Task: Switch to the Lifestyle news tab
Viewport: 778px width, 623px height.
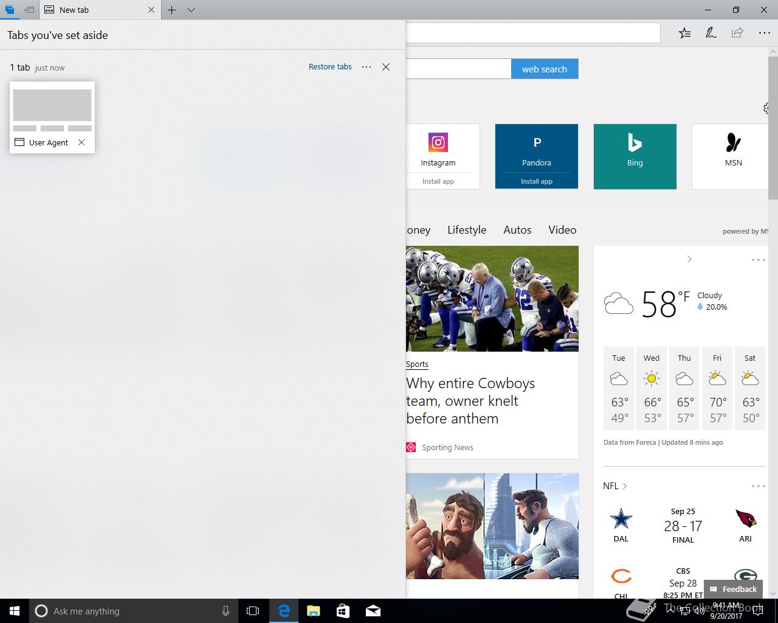Action: click(x=467, y=230)
